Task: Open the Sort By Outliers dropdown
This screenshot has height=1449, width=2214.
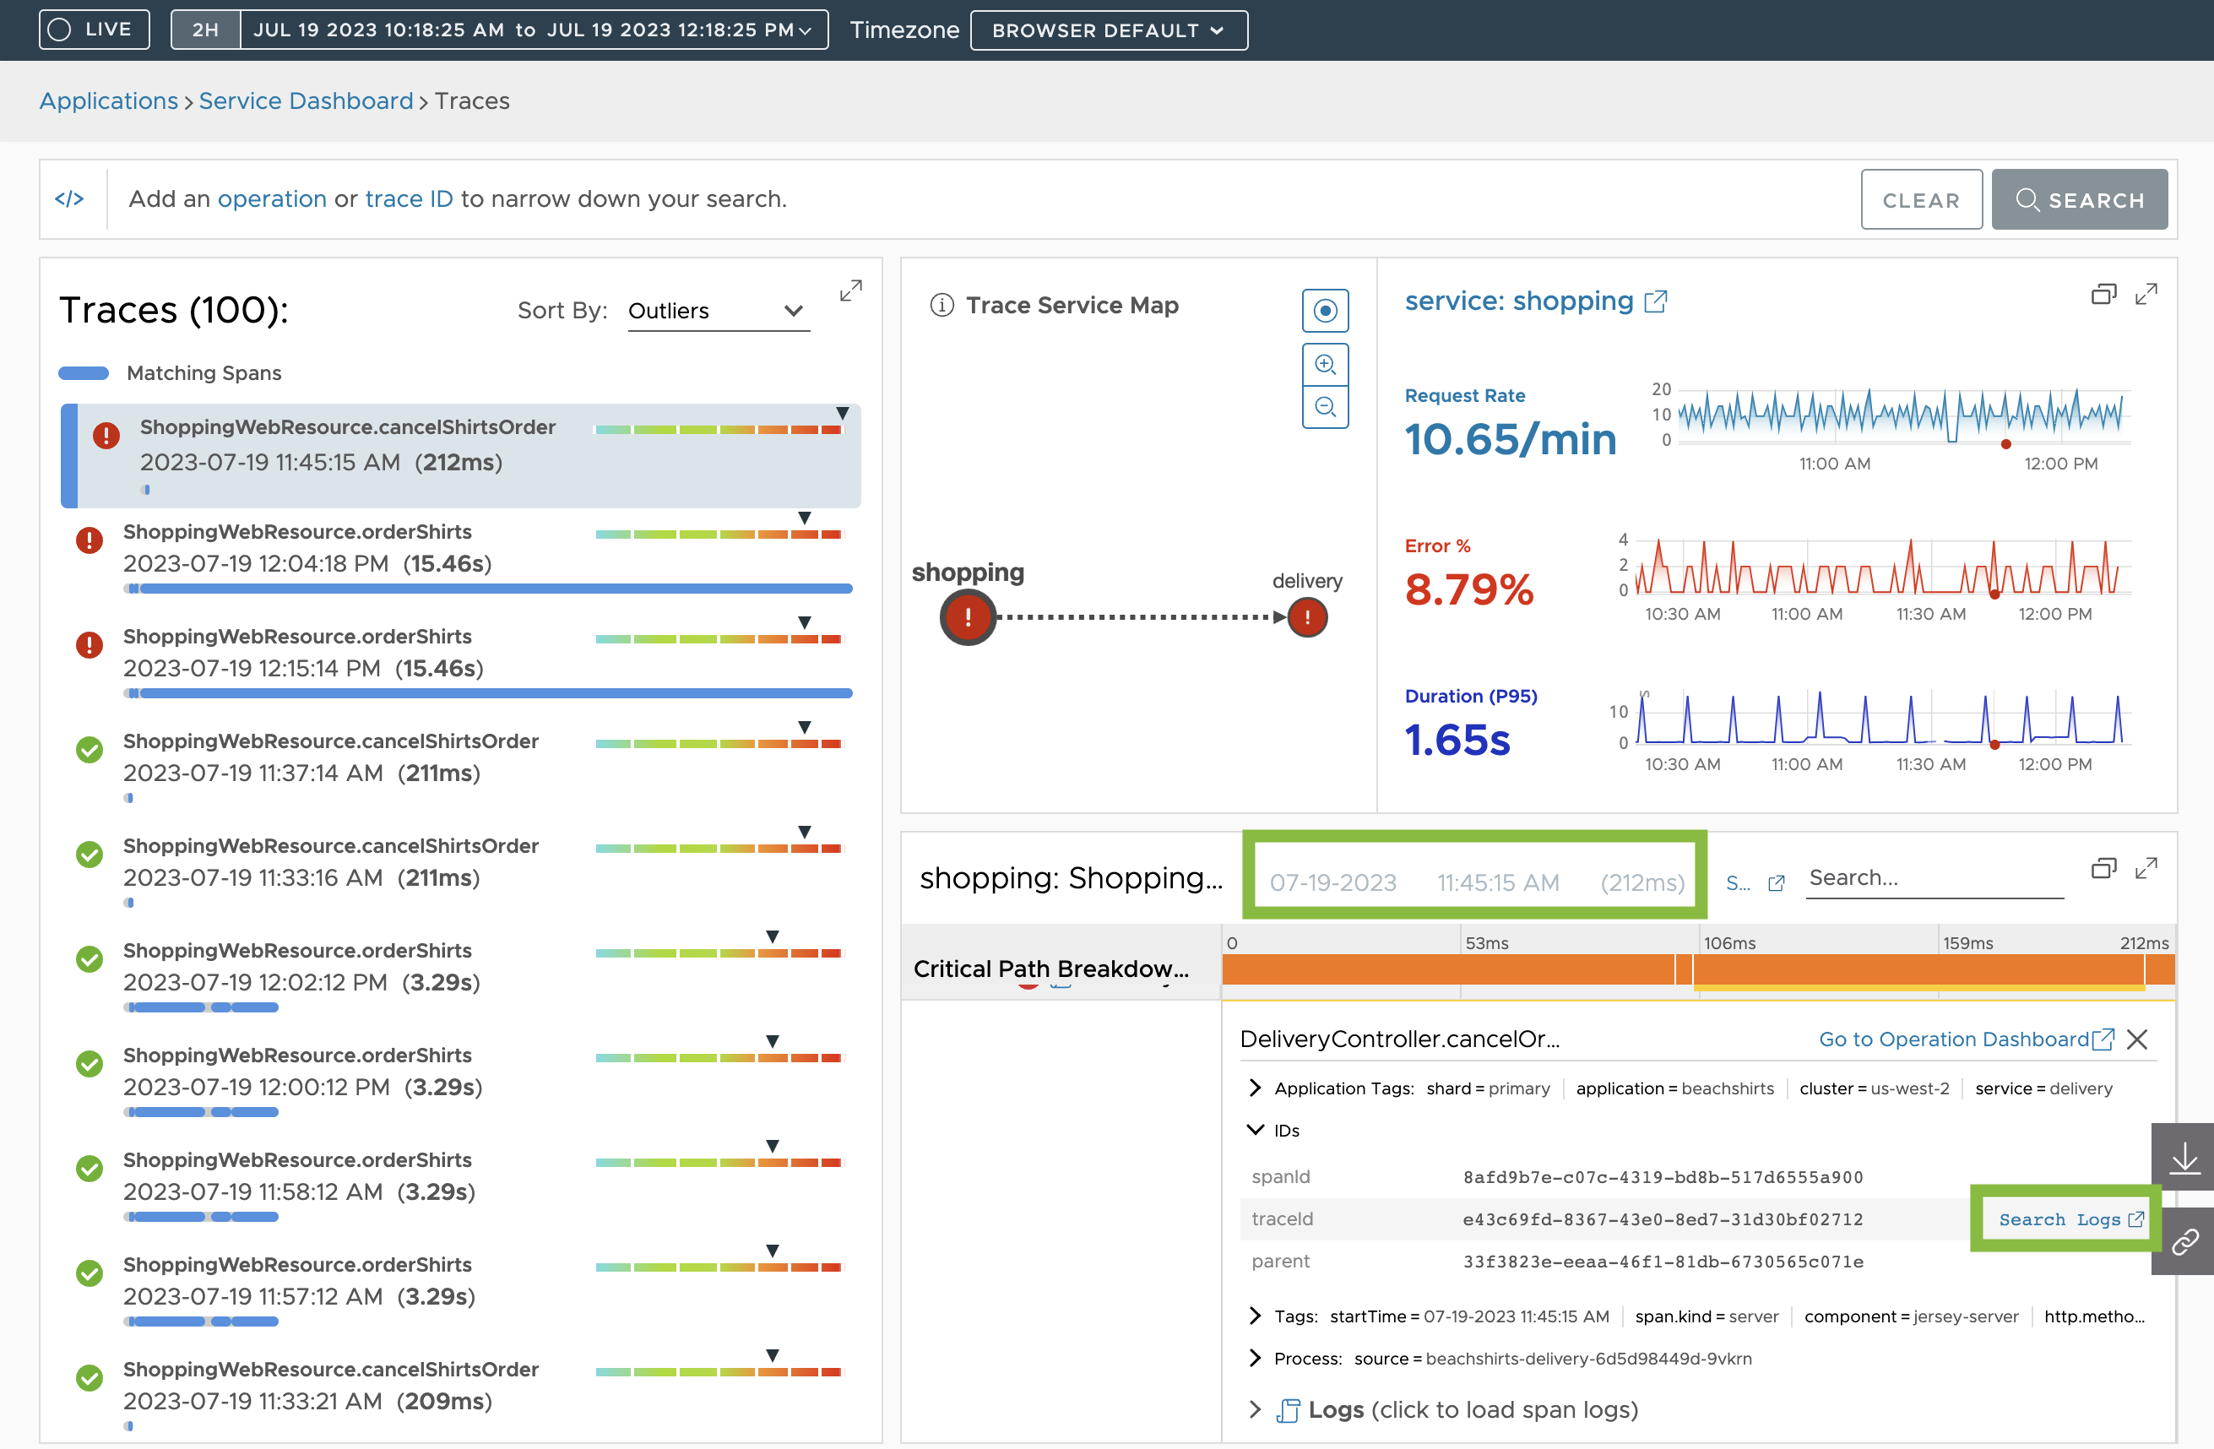Action: point(718,311)
